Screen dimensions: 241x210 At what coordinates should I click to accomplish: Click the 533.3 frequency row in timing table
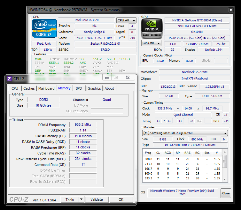click(x=183, y=178)
